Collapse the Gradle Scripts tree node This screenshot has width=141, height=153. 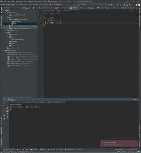(4, 50)
